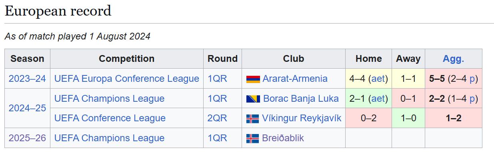Open the 2024–25 season link
Screen dimensions: 494x152
pyautogui.click(x=27, y=108)
